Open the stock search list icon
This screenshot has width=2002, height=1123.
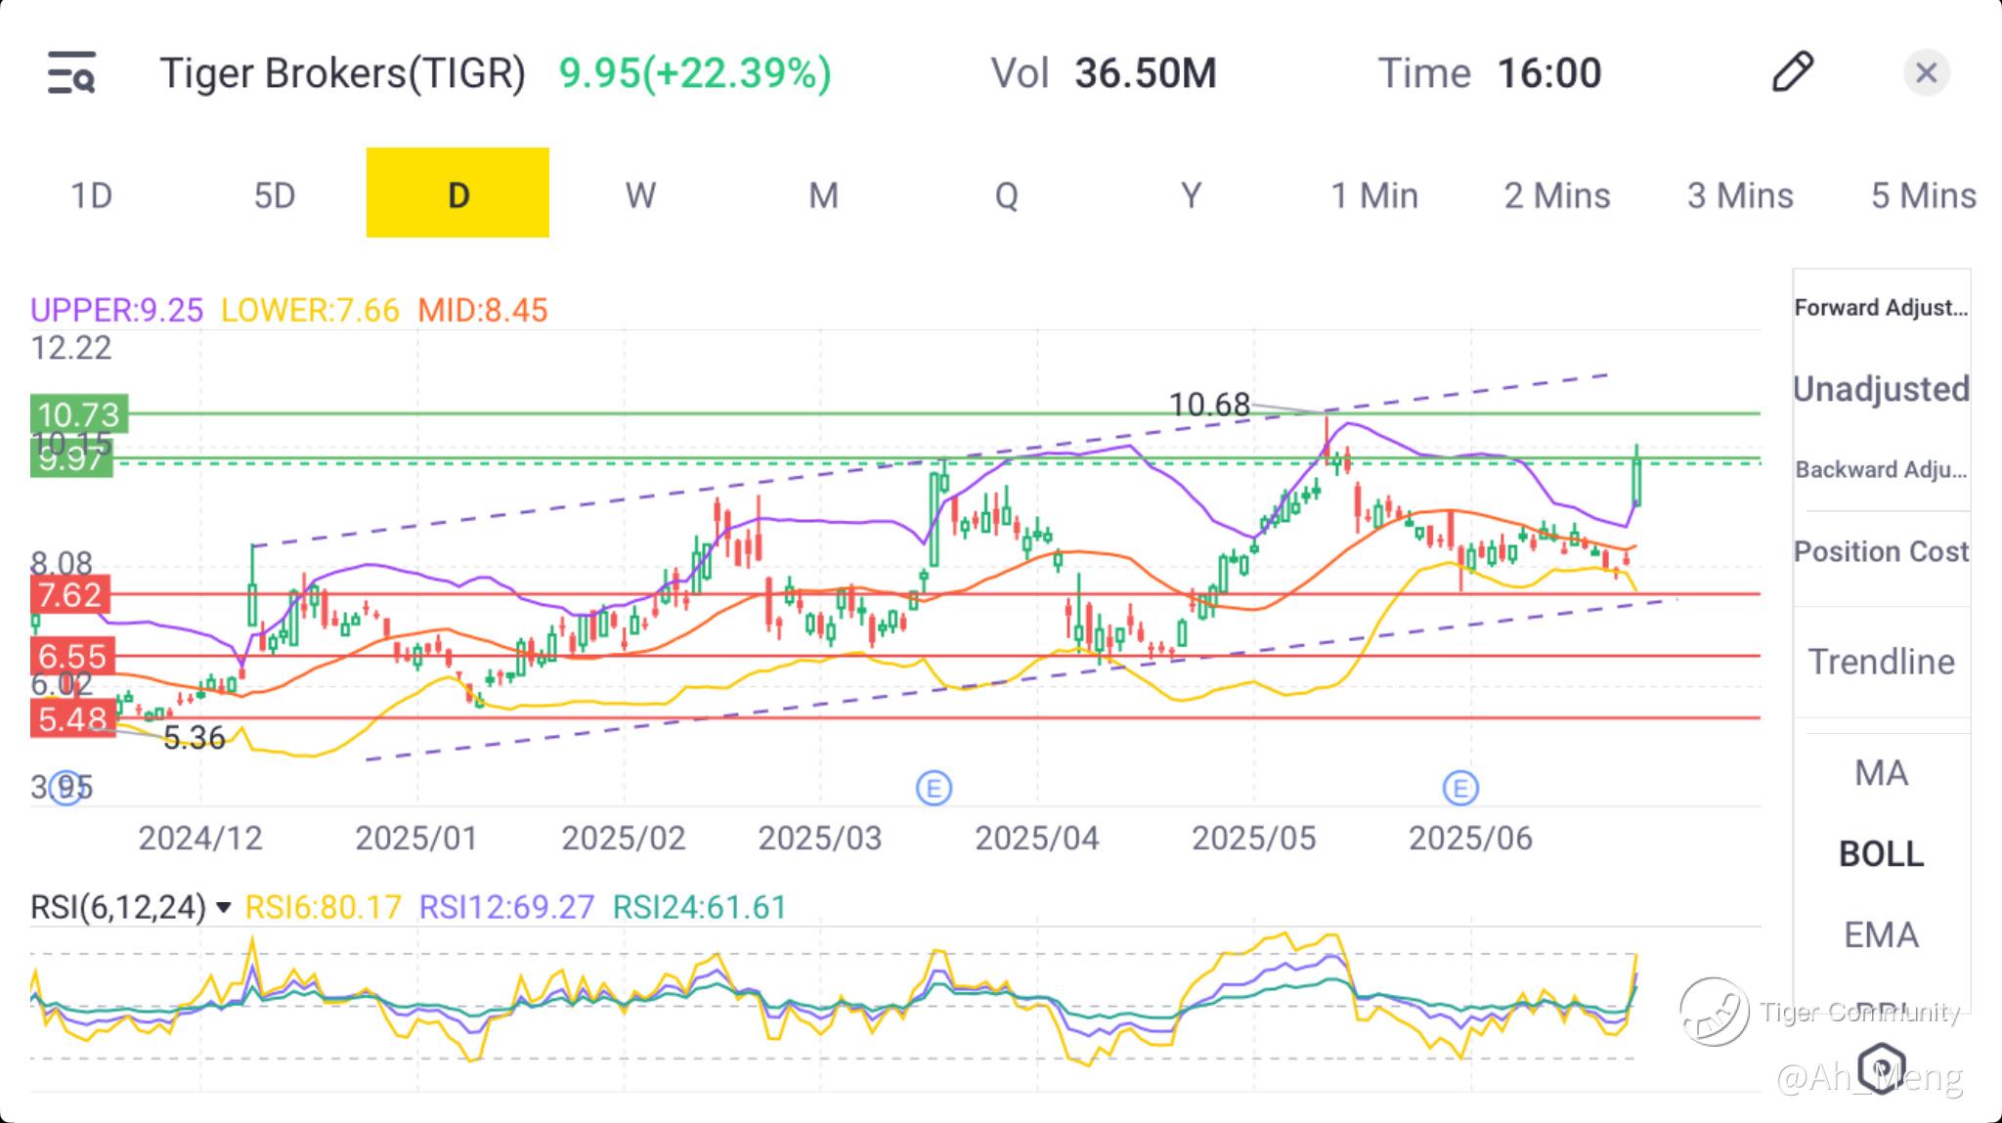tap(71, 73)
